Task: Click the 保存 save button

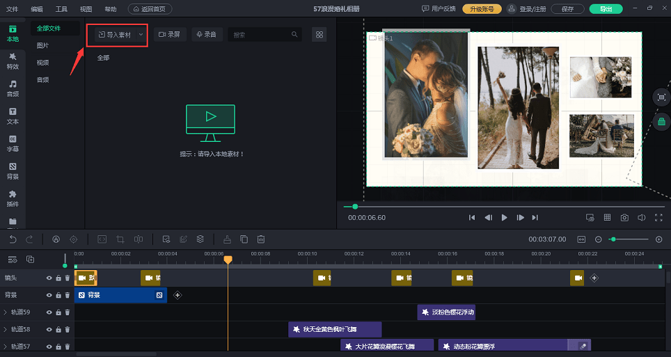Action: (x=567, y=9)
